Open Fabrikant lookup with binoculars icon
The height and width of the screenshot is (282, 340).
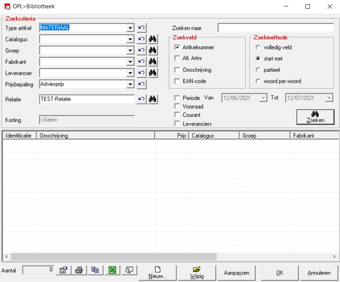[153, 62]
